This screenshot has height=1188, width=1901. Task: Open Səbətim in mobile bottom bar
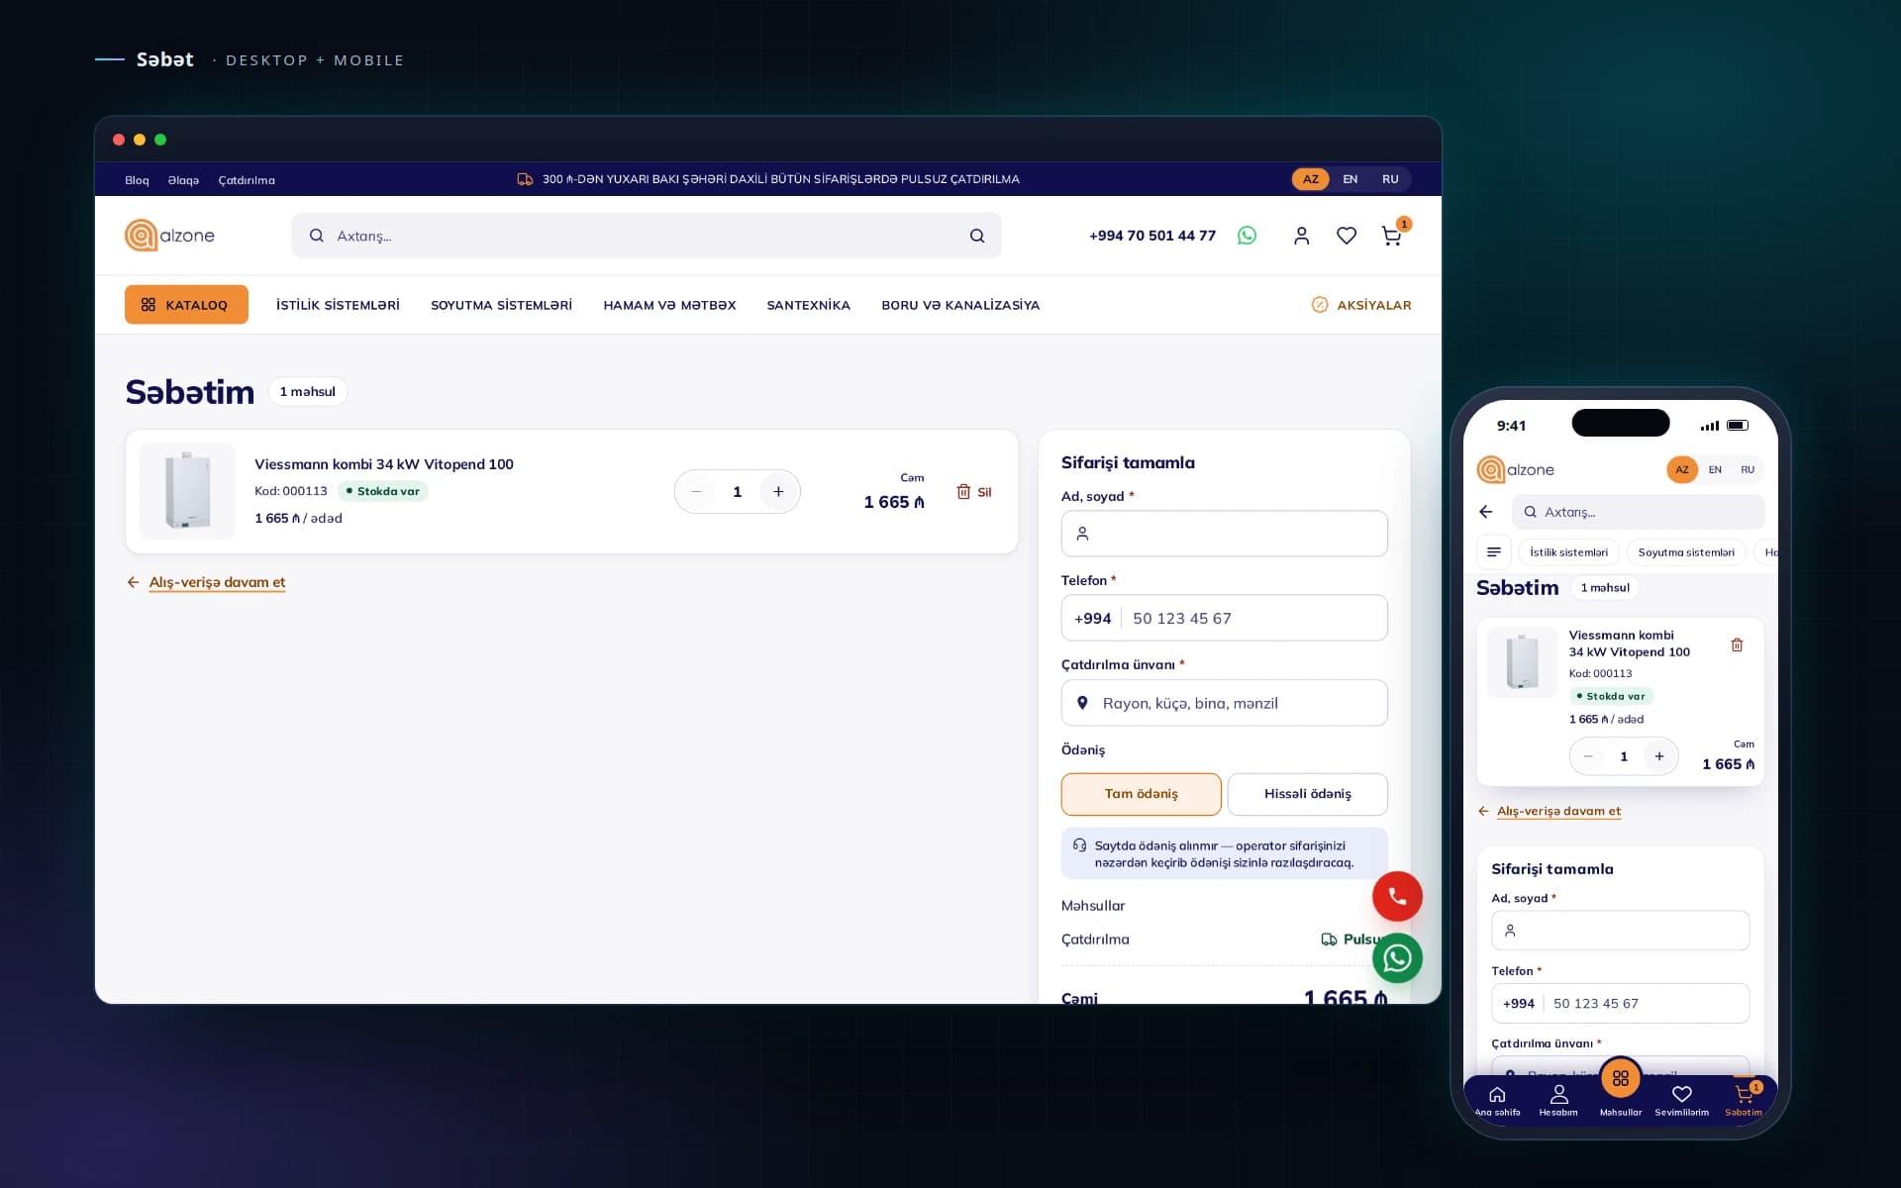[x=1744, y=1100]
